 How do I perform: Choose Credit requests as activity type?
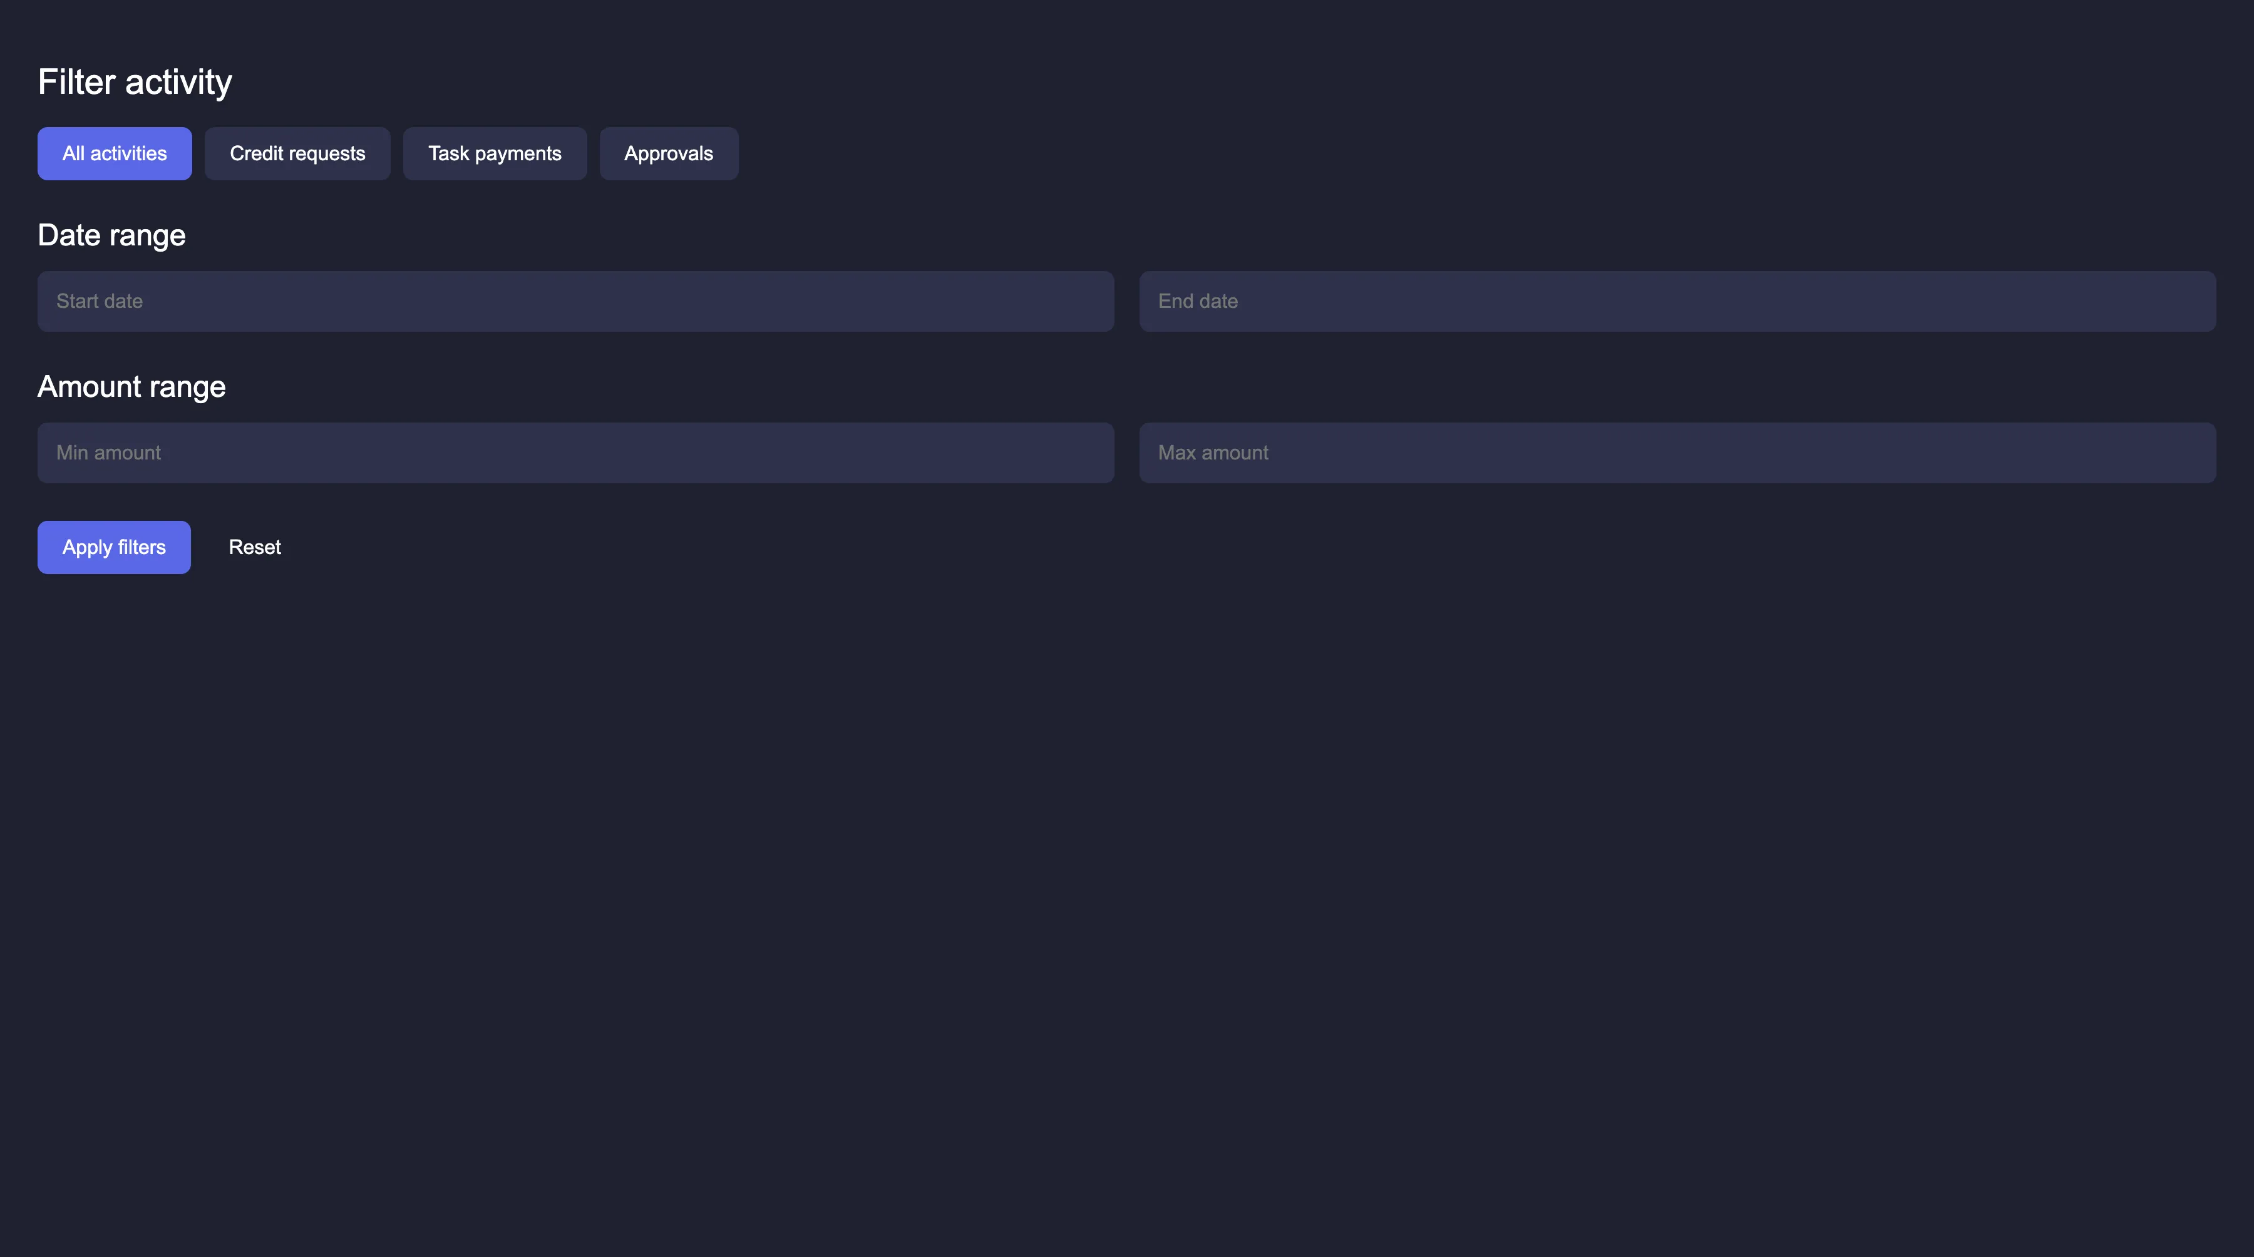pyautogui.click(x=297, y=153)
